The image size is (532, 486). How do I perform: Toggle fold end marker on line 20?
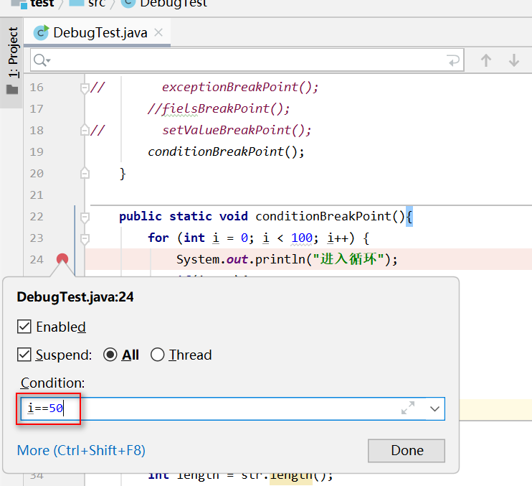85,173
